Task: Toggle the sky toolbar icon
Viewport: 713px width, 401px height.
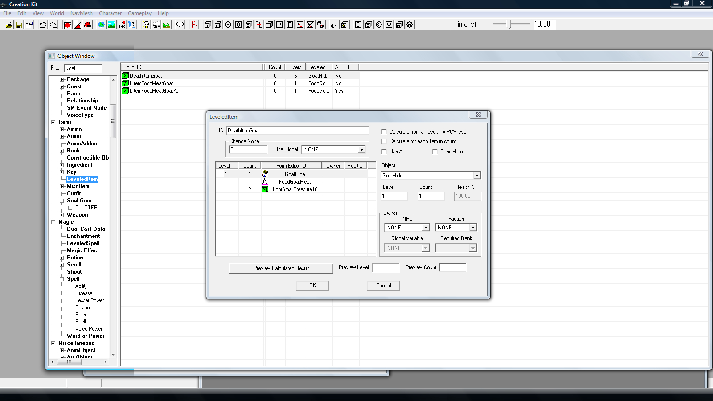Action: (156, 25)
